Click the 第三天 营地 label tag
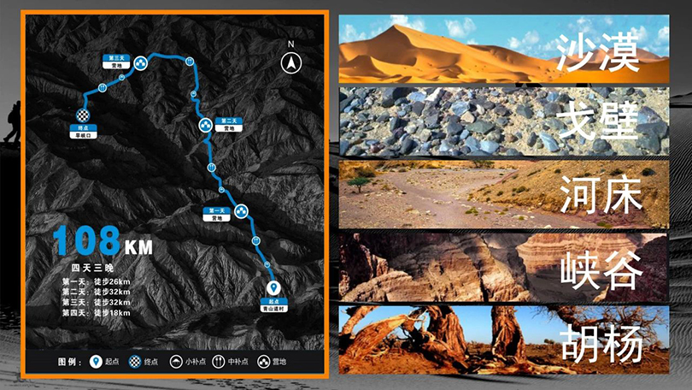 (x=116, y=62)
